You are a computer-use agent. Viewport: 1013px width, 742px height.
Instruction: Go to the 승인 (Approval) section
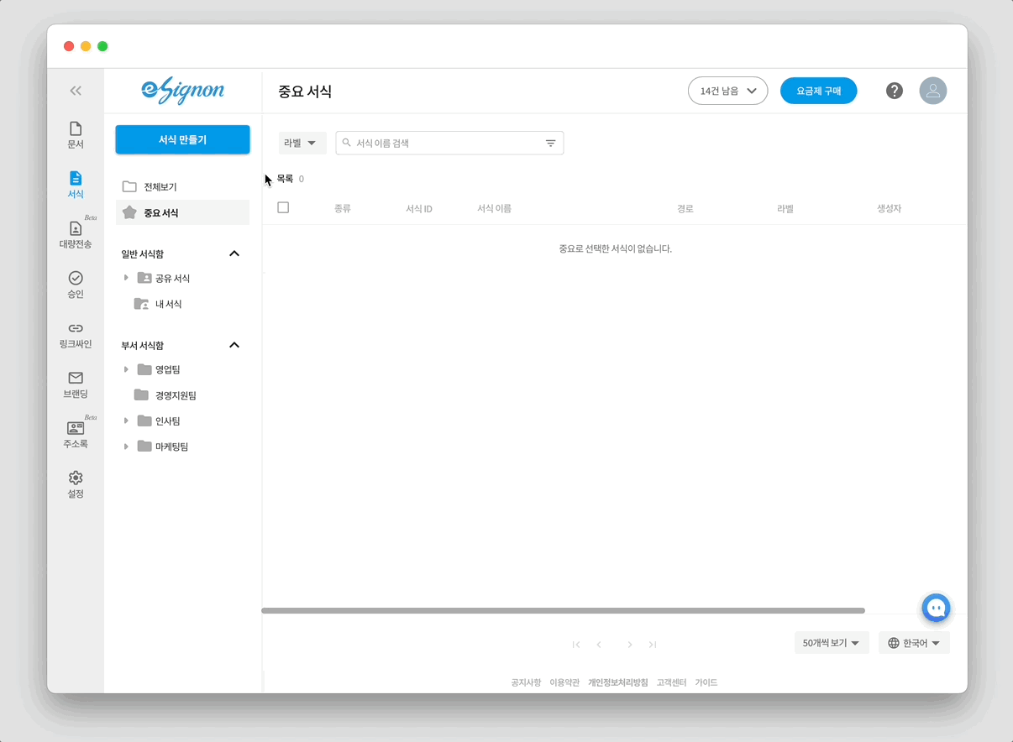(x=76, y=285)
